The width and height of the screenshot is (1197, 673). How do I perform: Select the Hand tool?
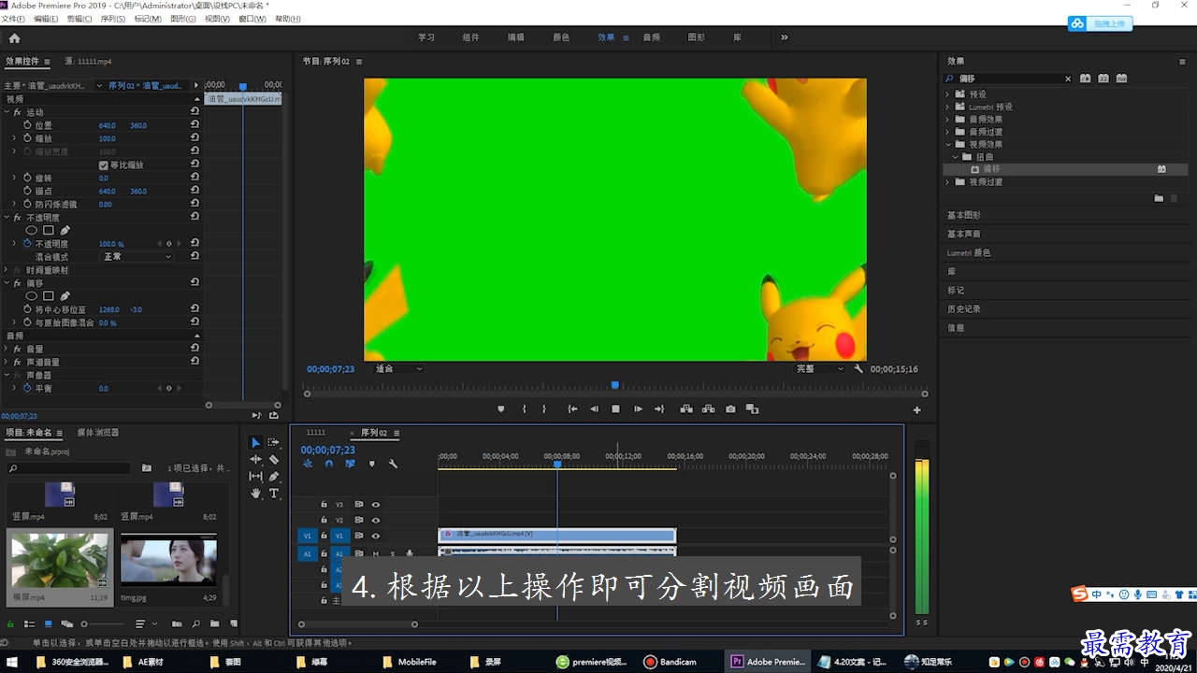255,493
